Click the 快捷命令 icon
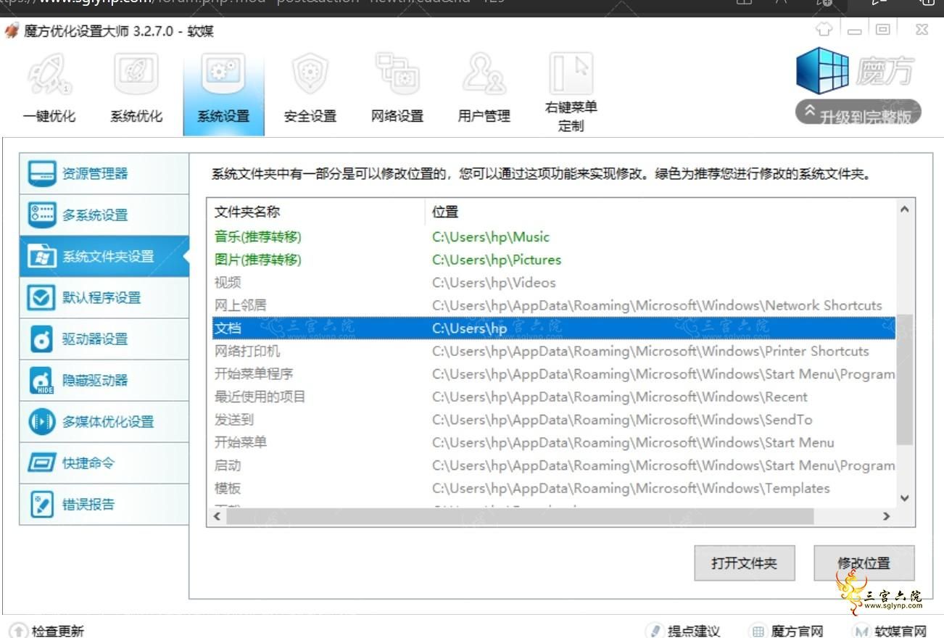Image resolution: width=944 pixels, height=638 pixels. (x=41, y=463)
